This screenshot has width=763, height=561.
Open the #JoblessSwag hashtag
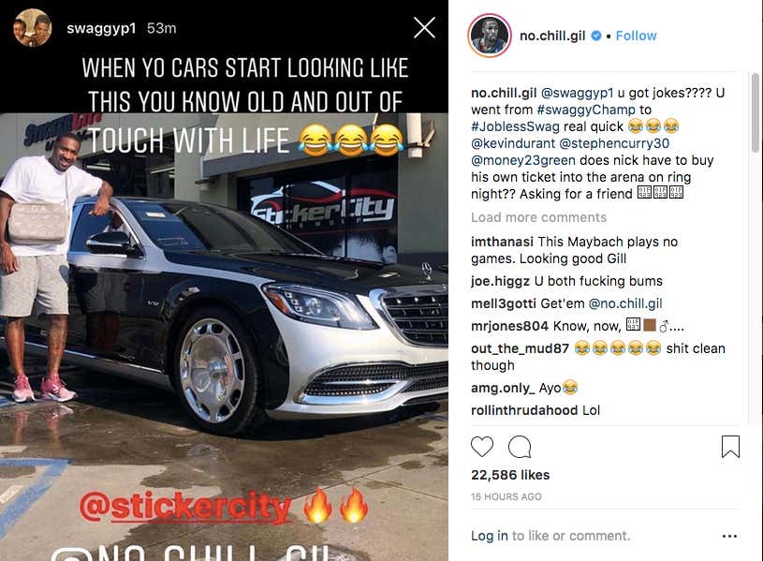tap(515, 126)
